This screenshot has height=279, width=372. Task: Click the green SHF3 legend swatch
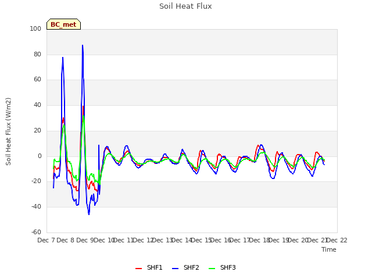212,269
